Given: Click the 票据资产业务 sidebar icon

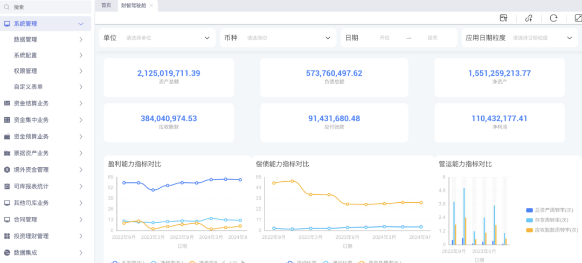Looking at the screenshot, I should pyautogui.click(x=6, y=153).
